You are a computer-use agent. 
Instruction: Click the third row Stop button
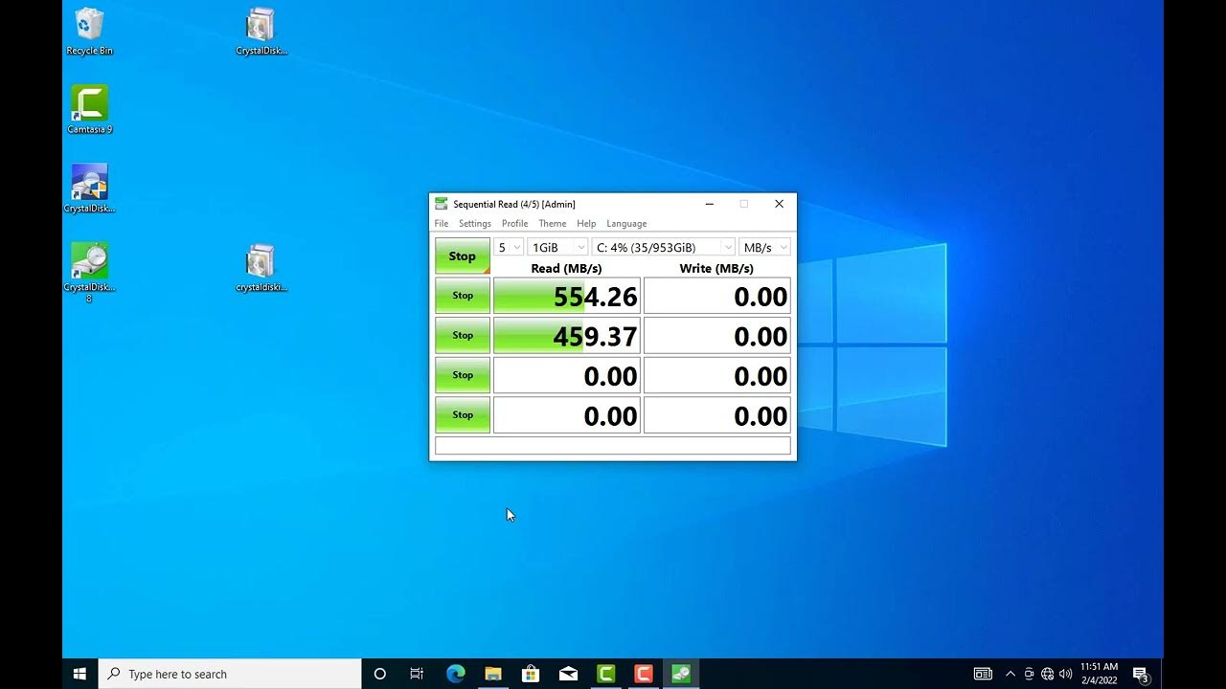pyautogui.click(x=463, y=375)
